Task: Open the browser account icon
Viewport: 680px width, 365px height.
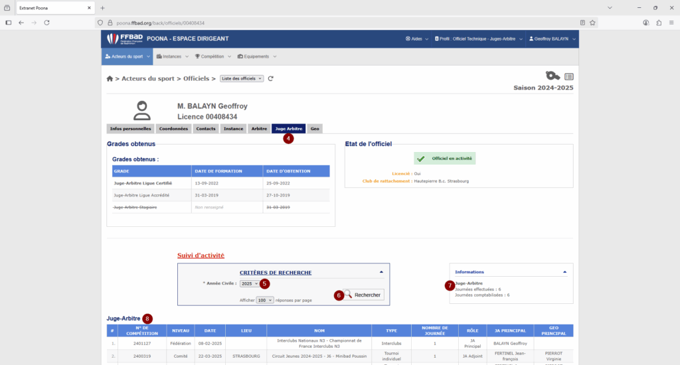Action: click(645, 23)
